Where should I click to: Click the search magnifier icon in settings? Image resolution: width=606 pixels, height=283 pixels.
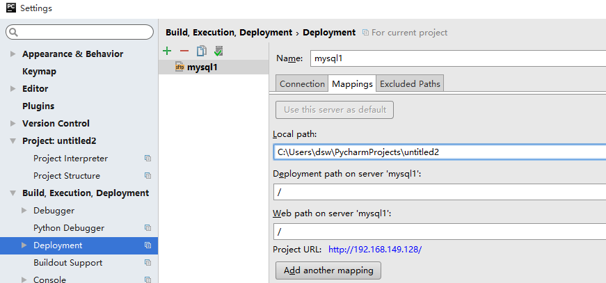tap(13, 32)
